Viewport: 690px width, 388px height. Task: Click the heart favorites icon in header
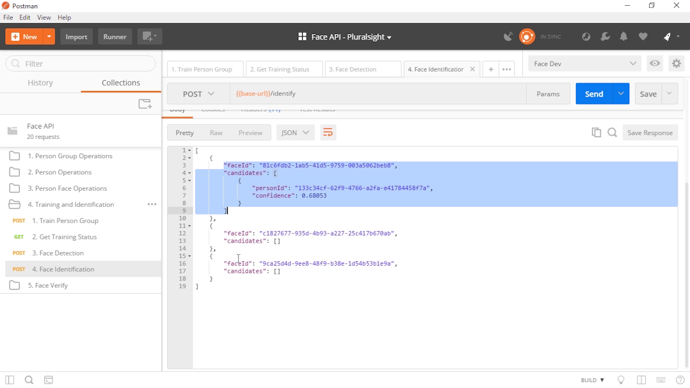click(643, 36)
